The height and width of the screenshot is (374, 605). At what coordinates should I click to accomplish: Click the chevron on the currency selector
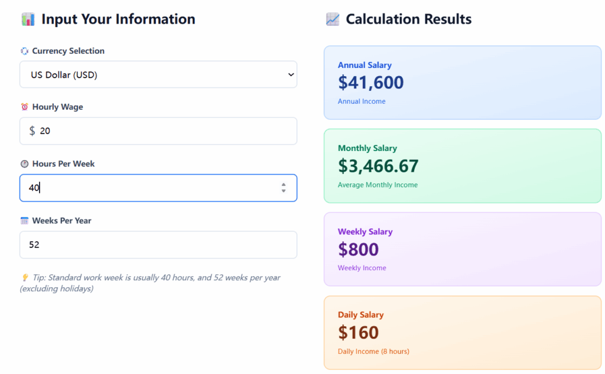click(290, 74)
